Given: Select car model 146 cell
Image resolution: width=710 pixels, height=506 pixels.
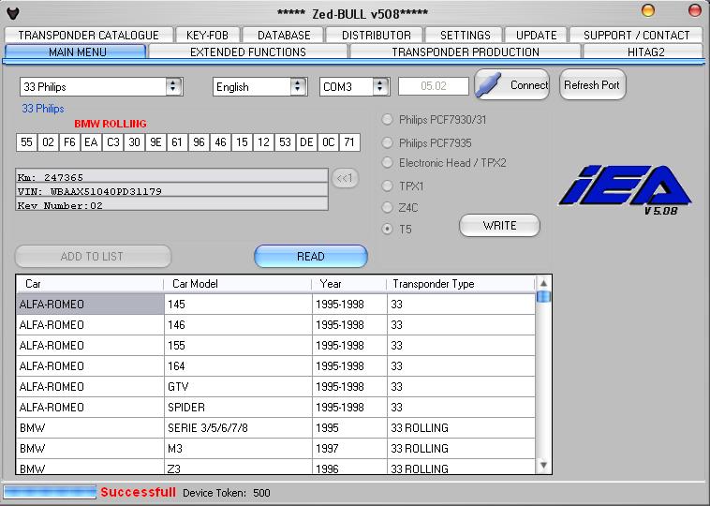Looking at the screenshot, I should [x=238, y=325].
